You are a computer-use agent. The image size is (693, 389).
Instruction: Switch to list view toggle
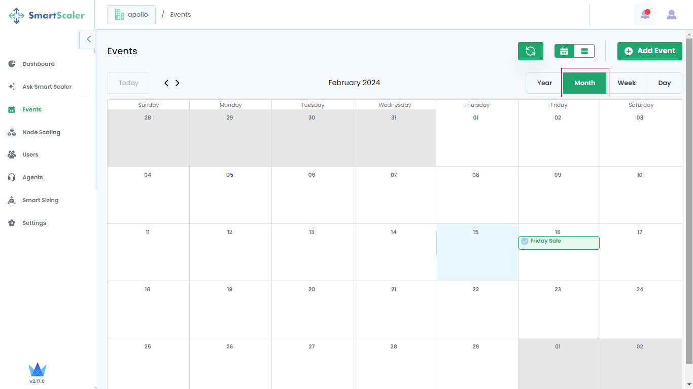tap(584, 51)
